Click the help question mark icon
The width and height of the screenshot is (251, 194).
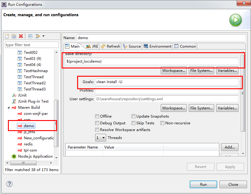[9, 184]
